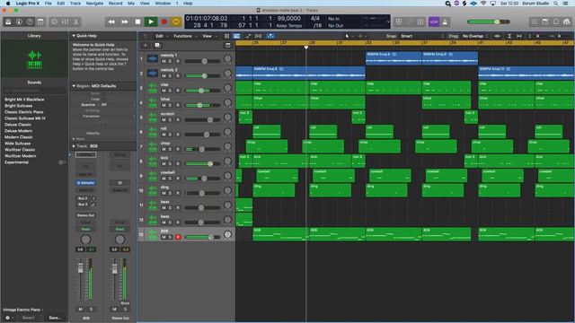Open the List Editors button
The height and width of the screenshot is (323, 575).
[535, 22]
